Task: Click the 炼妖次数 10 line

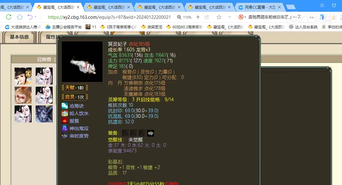Action: [x=121, y=105]
